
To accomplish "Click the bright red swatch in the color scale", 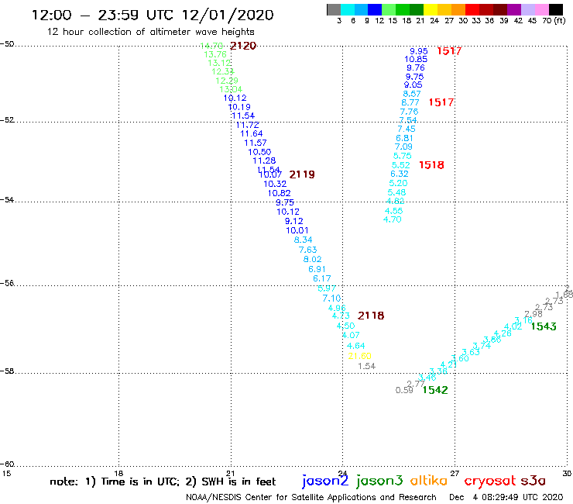I will point(472,9).
